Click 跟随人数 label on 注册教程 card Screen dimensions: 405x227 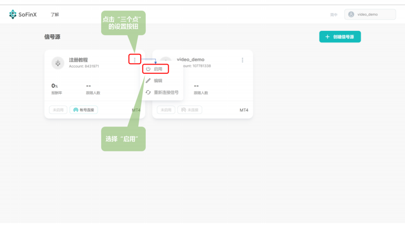93,93
